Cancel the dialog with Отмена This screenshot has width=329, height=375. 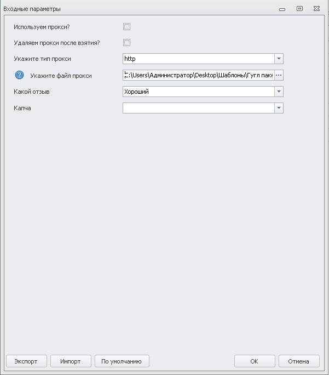coord(299,361)
